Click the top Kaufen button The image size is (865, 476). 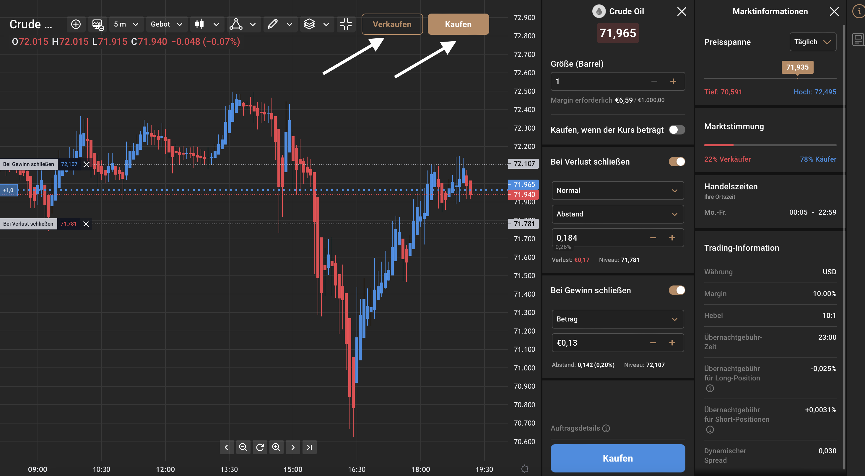[x=458, y=24]
